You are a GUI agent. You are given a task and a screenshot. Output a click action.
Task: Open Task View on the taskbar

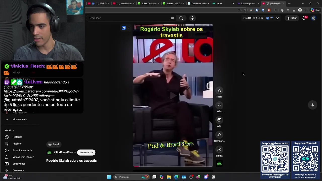coord(154,177)
